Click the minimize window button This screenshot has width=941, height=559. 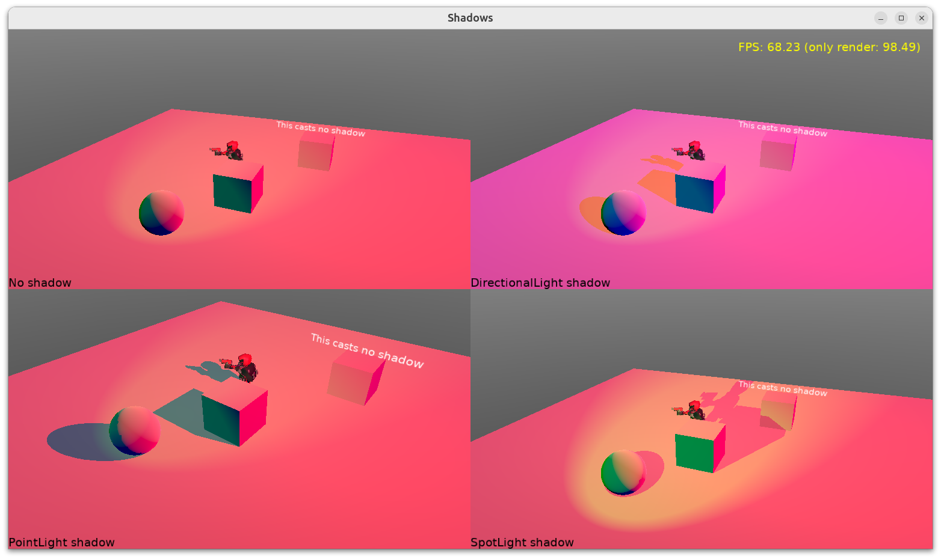pyautogui.click(x=881, y=18)
